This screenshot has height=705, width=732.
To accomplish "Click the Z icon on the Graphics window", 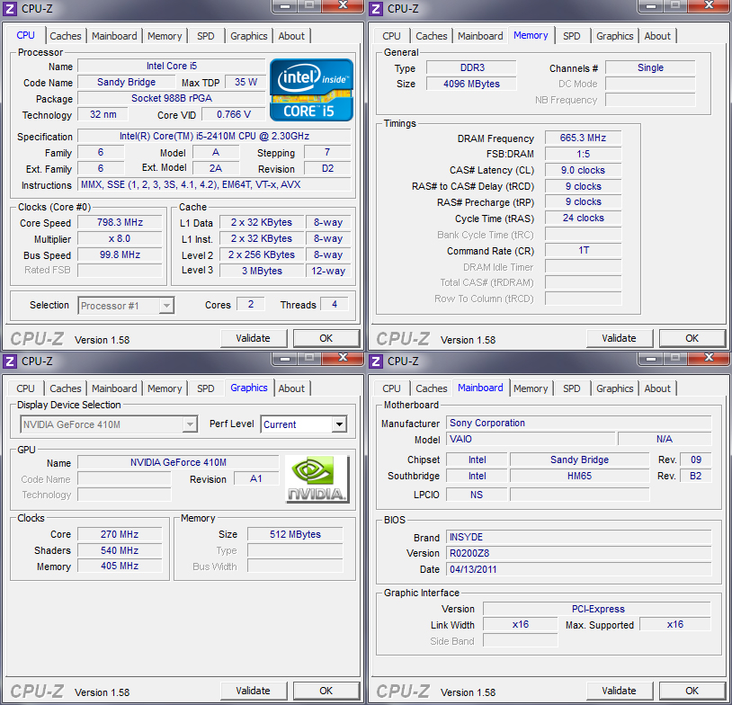I will pyautogui.click(x=10, y=361).
